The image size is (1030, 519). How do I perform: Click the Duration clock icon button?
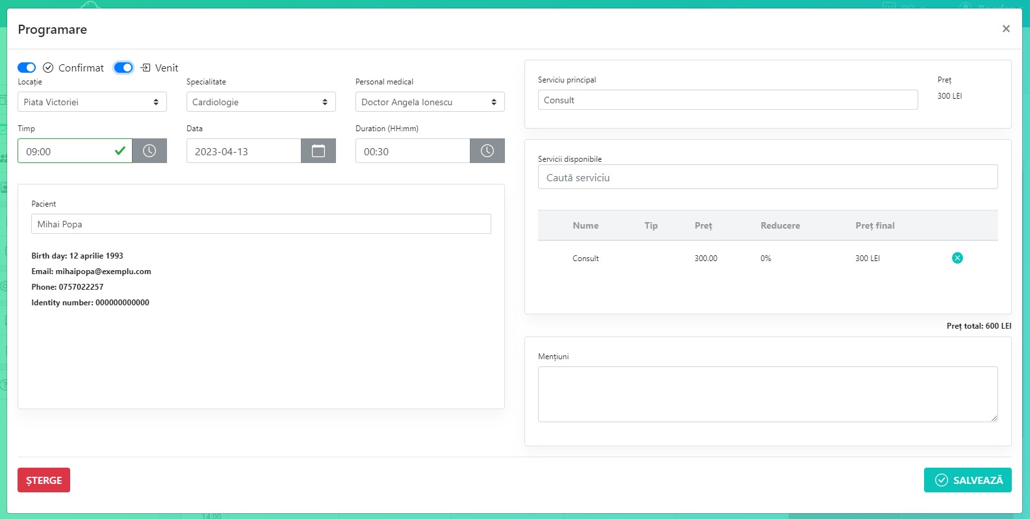(487, 151)
